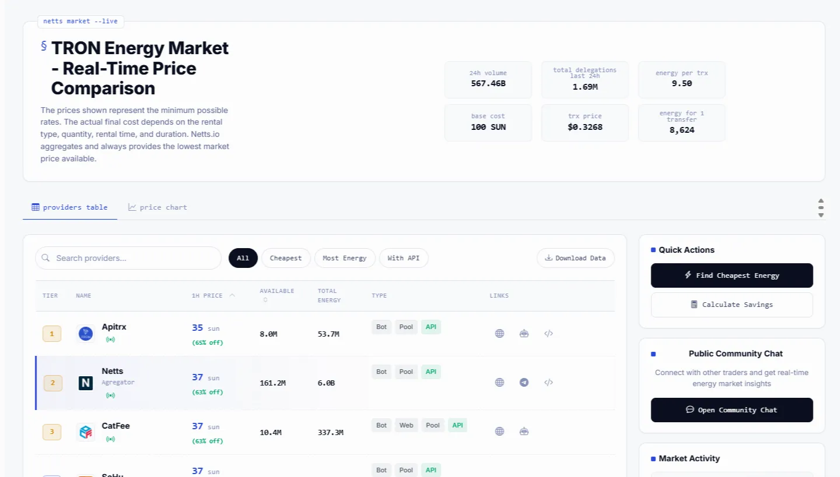Screen dimensions: 840x477
Task: Open Netts website globe icon
Action: 499,383
